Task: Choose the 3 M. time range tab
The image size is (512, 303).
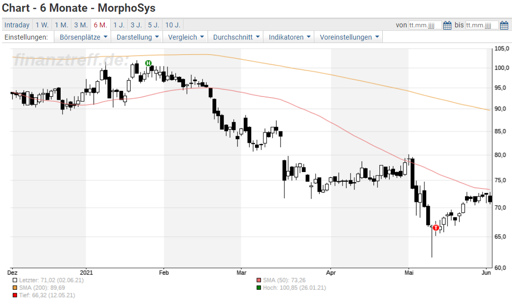Action: 81,25
